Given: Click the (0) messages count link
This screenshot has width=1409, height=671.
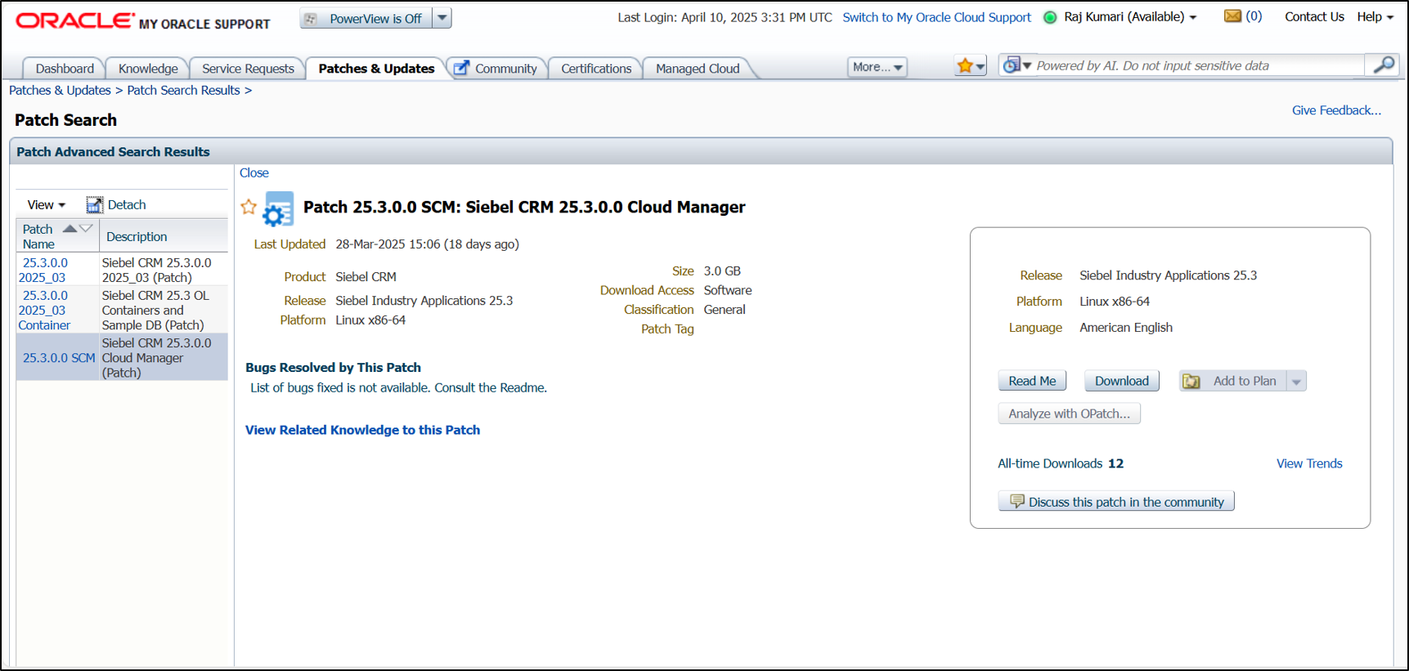Looking at the screenshot, I should [1254, 16].
